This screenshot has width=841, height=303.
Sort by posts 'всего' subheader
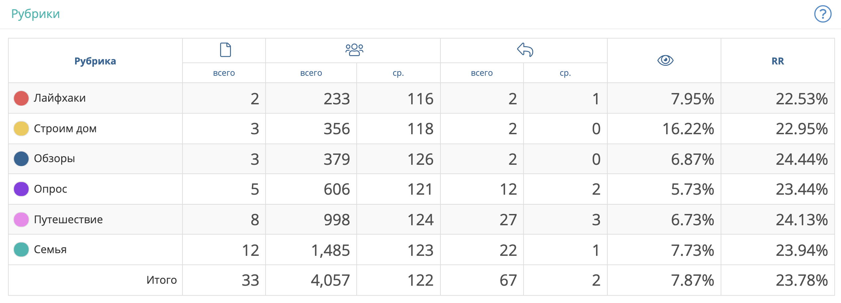pos(224,73)
